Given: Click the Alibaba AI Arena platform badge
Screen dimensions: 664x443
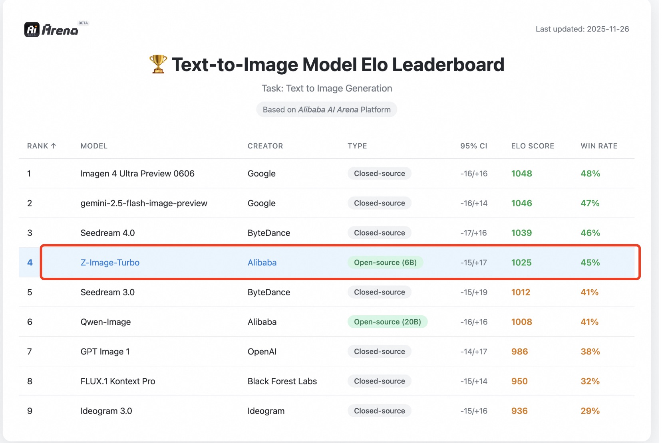Looking at the screenshot, I should point(326,110).
